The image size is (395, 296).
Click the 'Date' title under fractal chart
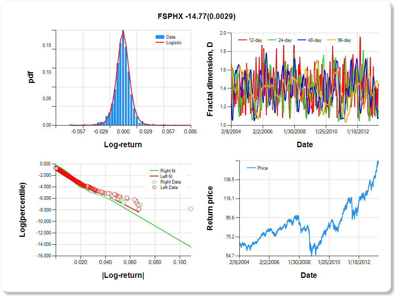[x=305, y=144]
